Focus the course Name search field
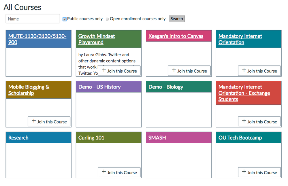Viewport: 288px width, 186px height. [33, 19]
